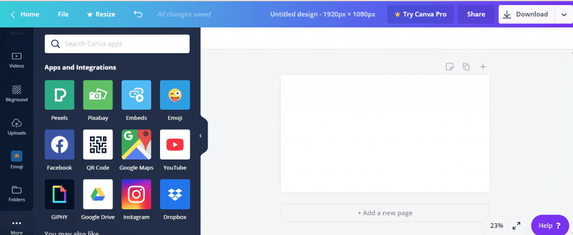Go back to Home
The height and width of the screenshot is (235, 573).
tap(25, 14)
